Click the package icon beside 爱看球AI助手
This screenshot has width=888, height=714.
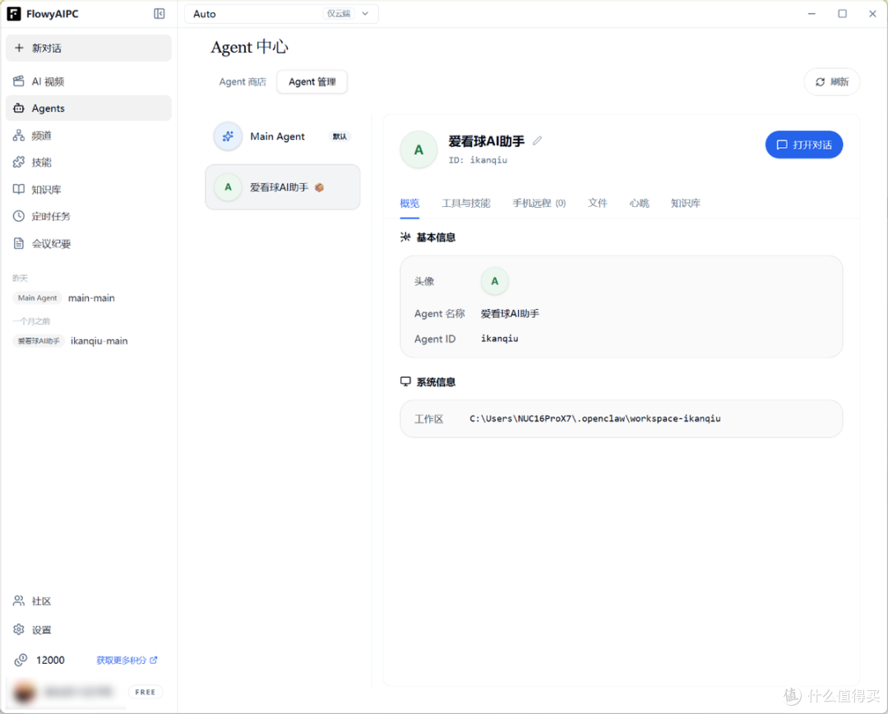pyautogui.click(x=319, y=187)
